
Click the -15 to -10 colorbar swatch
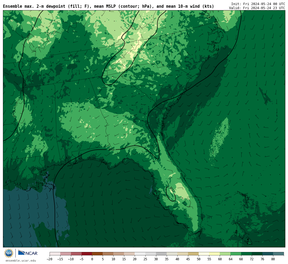(x=66, y=254)
